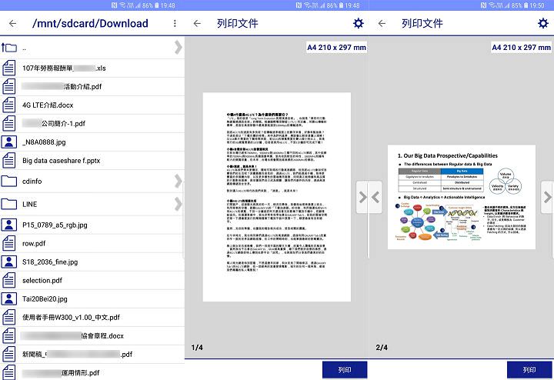Click the page 1 document preview thumbnail
The height and width of the screenshot is (380, 554).
[x=277, y=197]
